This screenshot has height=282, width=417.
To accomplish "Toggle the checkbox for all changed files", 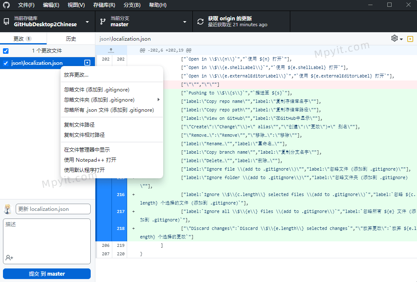I will pos(6,51).
